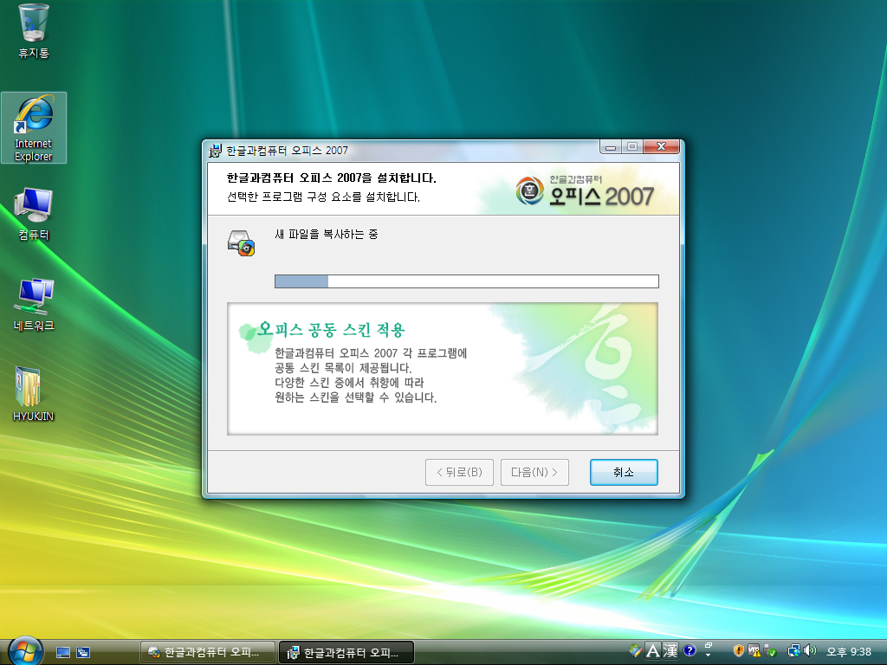The height and width of the screenshot is (665, 887).
Task: Click the '공통 스킨 목록이 제공됩니다.' banner line
Action: point(343,368)
